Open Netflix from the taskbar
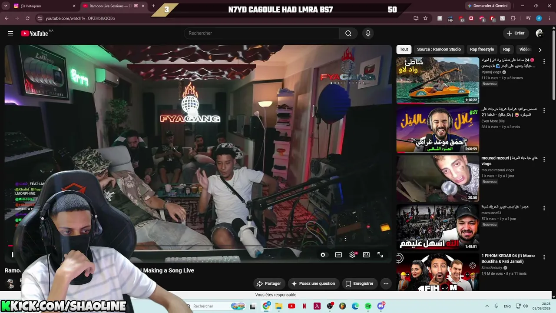Viewport: 556px width, 313px height. pyautogui.click(x=304, y=306)
